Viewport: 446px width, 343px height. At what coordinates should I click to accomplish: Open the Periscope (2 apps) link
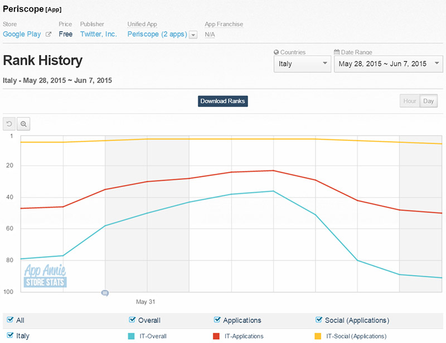coord(157,35)
